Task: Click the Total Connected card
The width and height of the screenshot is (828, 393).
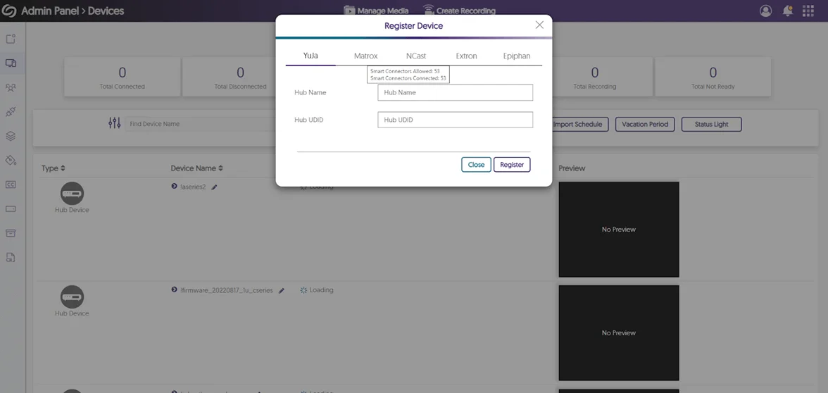Action: point(122,77)
